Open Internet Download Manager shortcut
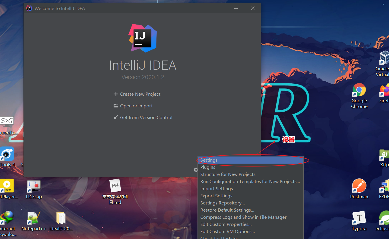 (x=8, y=224)
